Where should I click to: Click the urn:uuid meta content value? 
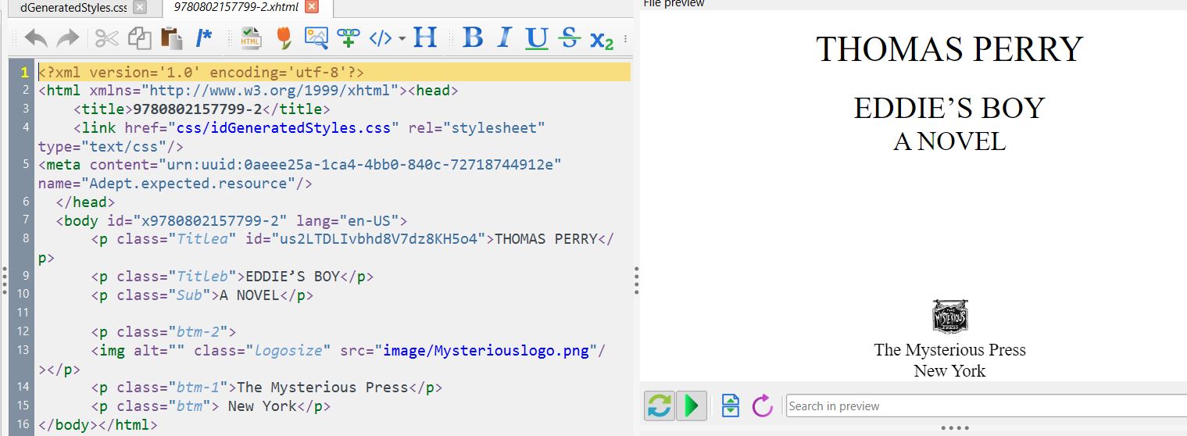[x=359, y=165]
